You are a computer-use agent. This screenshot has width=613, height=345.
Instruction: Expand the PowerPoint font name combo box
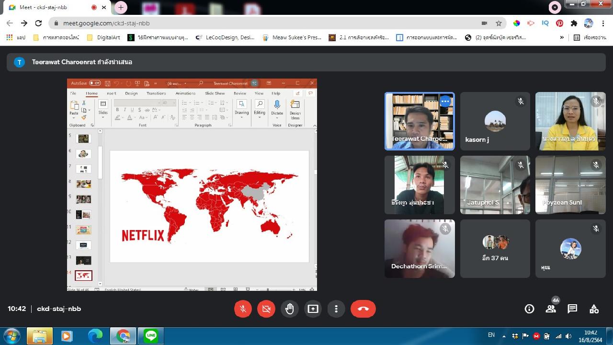pos(159,103)
